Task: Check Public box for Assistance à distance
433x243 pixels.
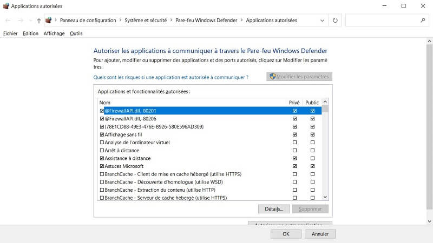Action: (x=312, y=158)
